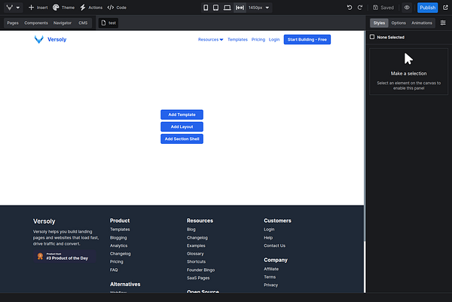
Task: Click Start Building - Free button
Action: pyautogui.click(x=307, y=39)
